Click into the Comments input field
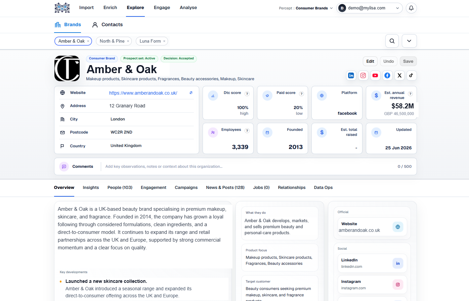 click(249, 166)
